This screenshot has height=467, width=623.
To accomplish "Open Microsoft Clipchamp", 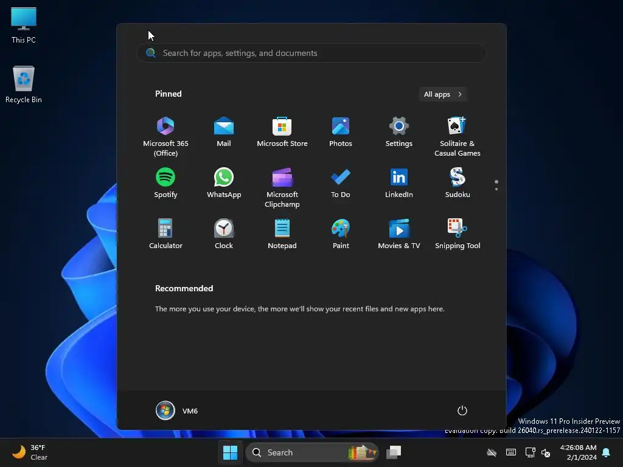I will (282, 188).
